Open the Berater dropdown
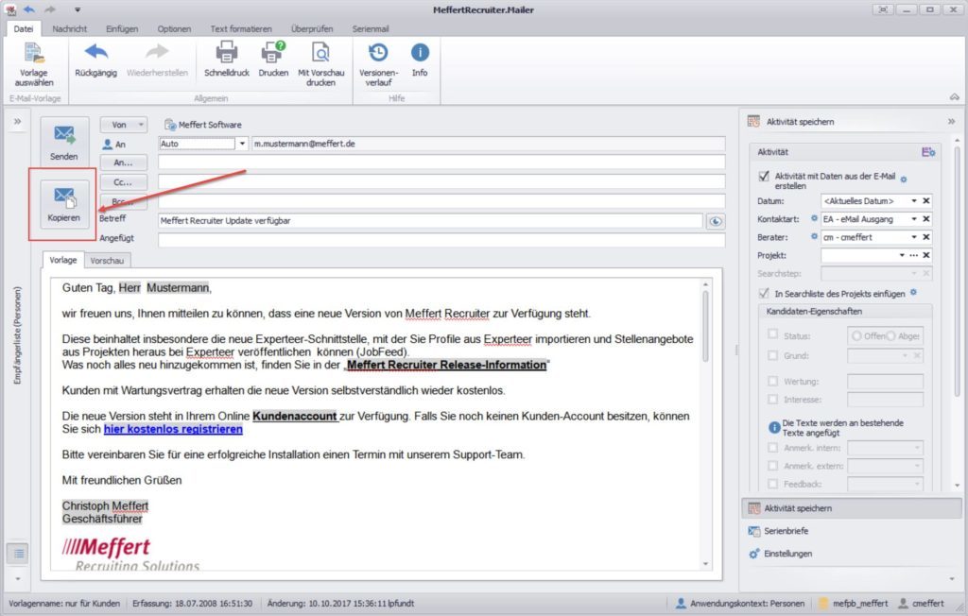This screenshot has width=968, height=616. pos(914,237)
